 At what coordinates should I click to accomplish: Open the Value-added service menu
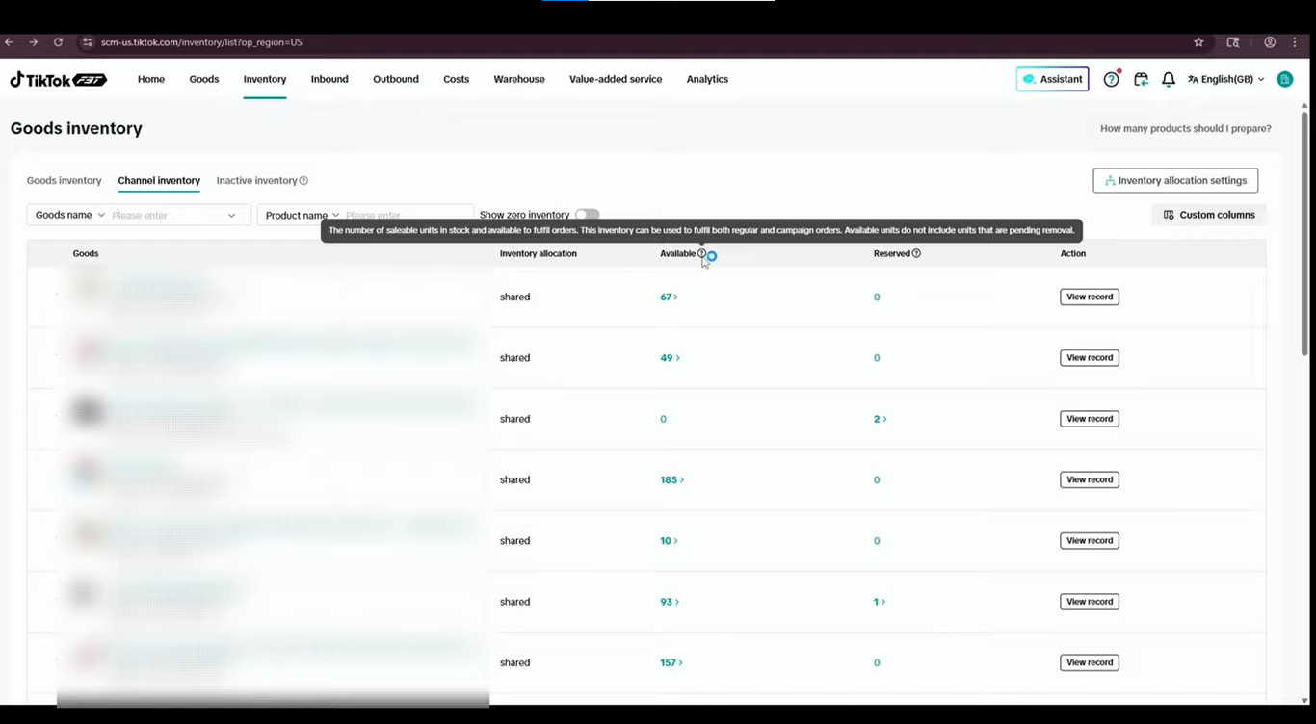click(616, 79)
